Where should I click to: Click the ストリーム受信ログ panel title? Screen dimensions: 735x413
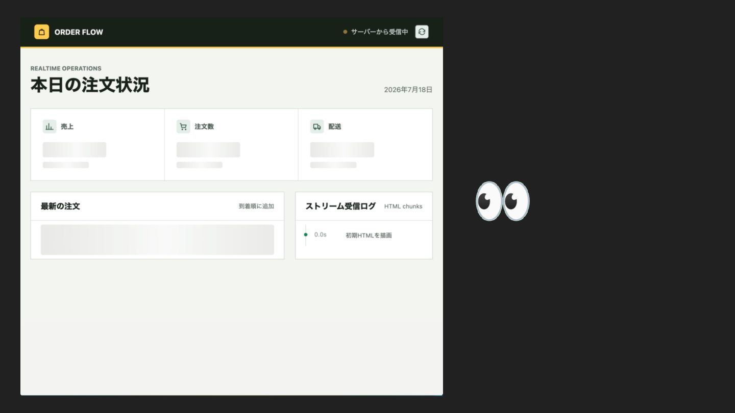tap(340, 206)
